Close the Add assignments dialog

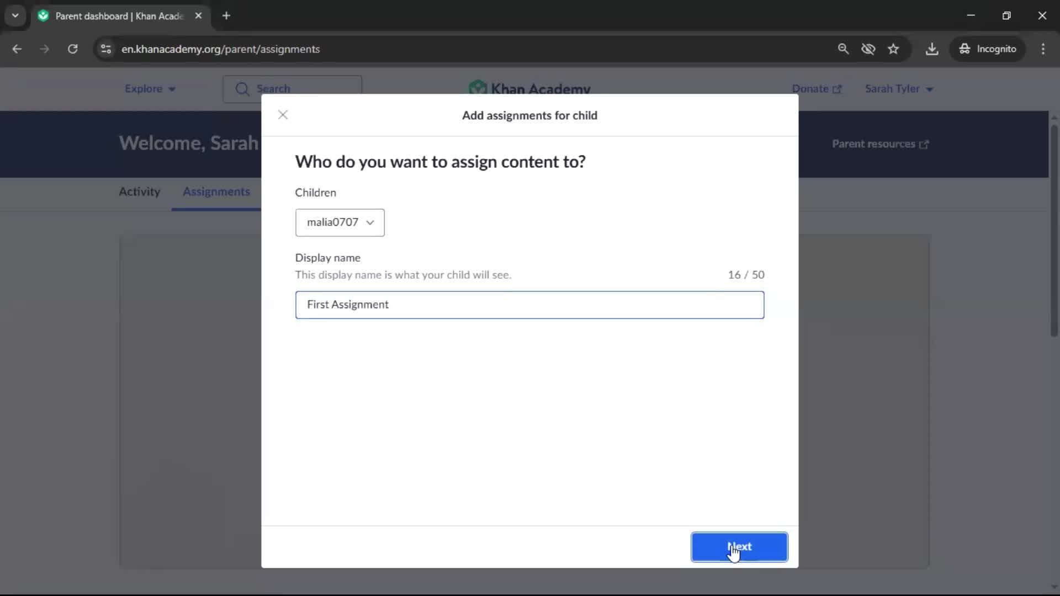tap(283, 115)
